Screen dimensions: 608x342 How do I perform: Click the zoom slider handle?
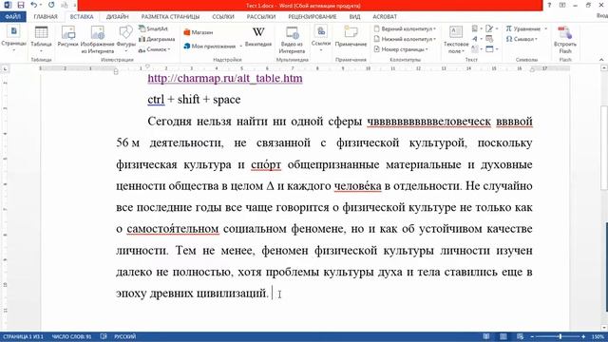coord(560,336)
